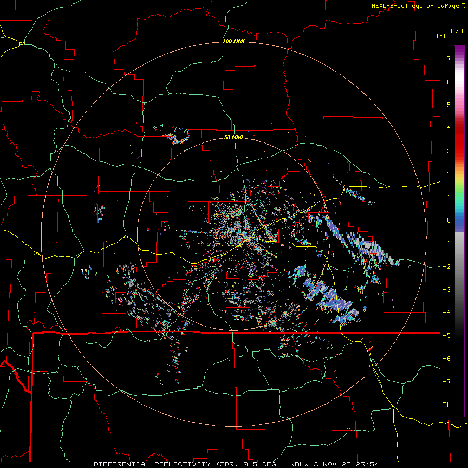Click the 4 value on color scale

pos(449,128)
